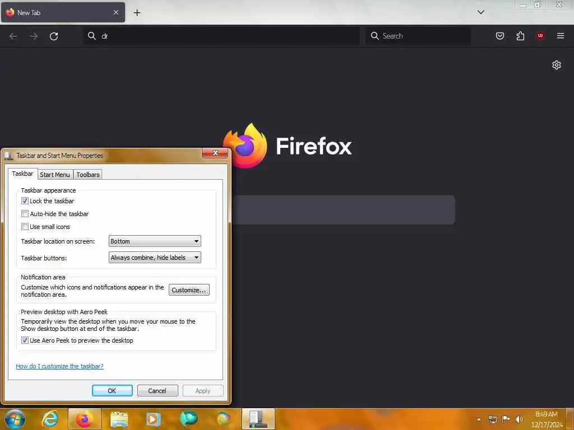The width and height of the screenshot is (574, 430).
Task: Show hidden tray icons arrow
Action: (x=479, y=419)
